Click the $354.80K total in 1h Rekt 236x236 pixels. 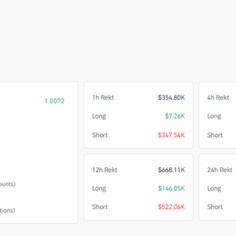pyautogui.click(x=171, y=97)
